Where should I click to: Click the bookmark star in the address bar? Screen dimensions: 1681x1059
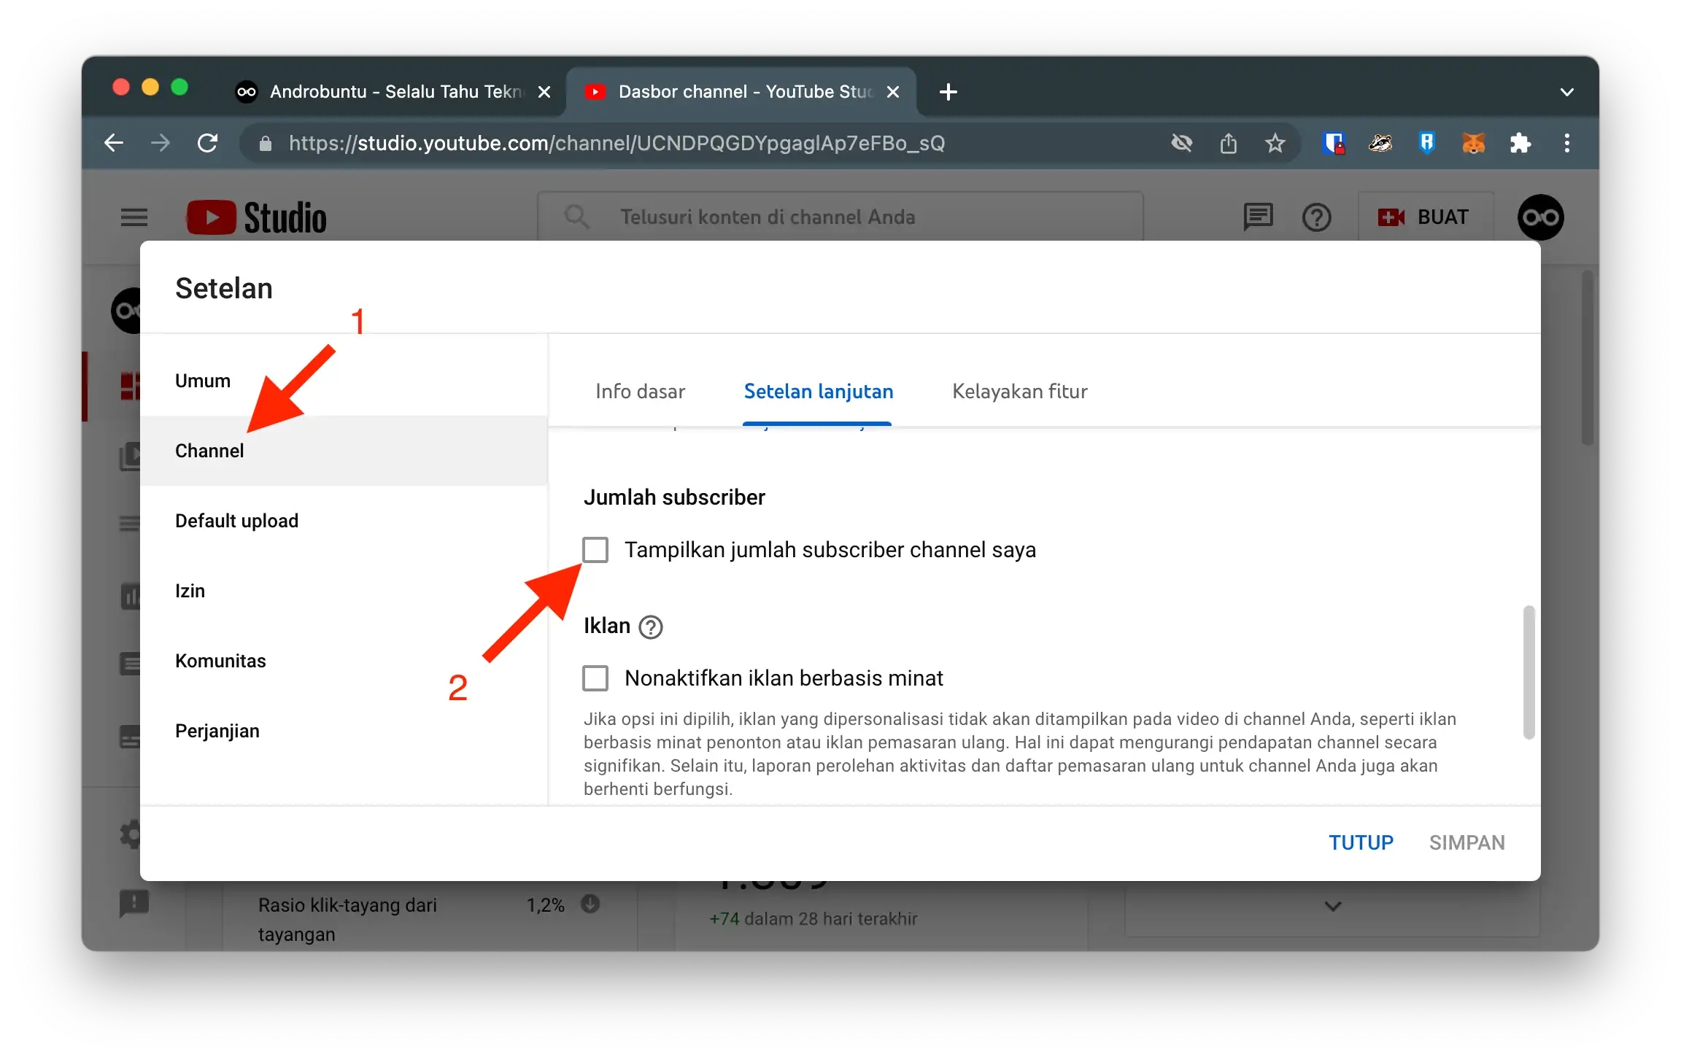1275,143
